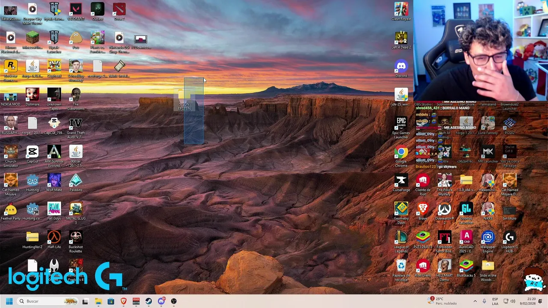Open the HuntingVer.2 folder icon
Viewport: 548px width, 308px height.
click(32, 240)
